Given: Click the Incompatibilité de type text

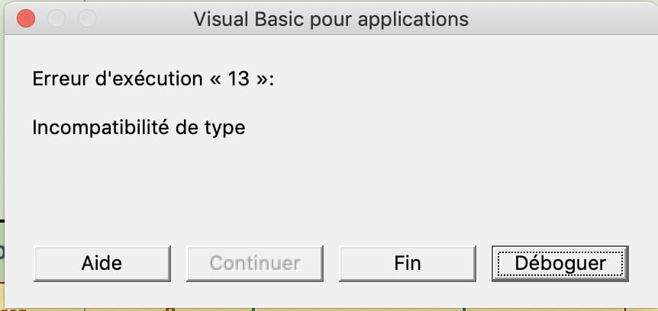Looking at the screenshot, I should 139,127.
